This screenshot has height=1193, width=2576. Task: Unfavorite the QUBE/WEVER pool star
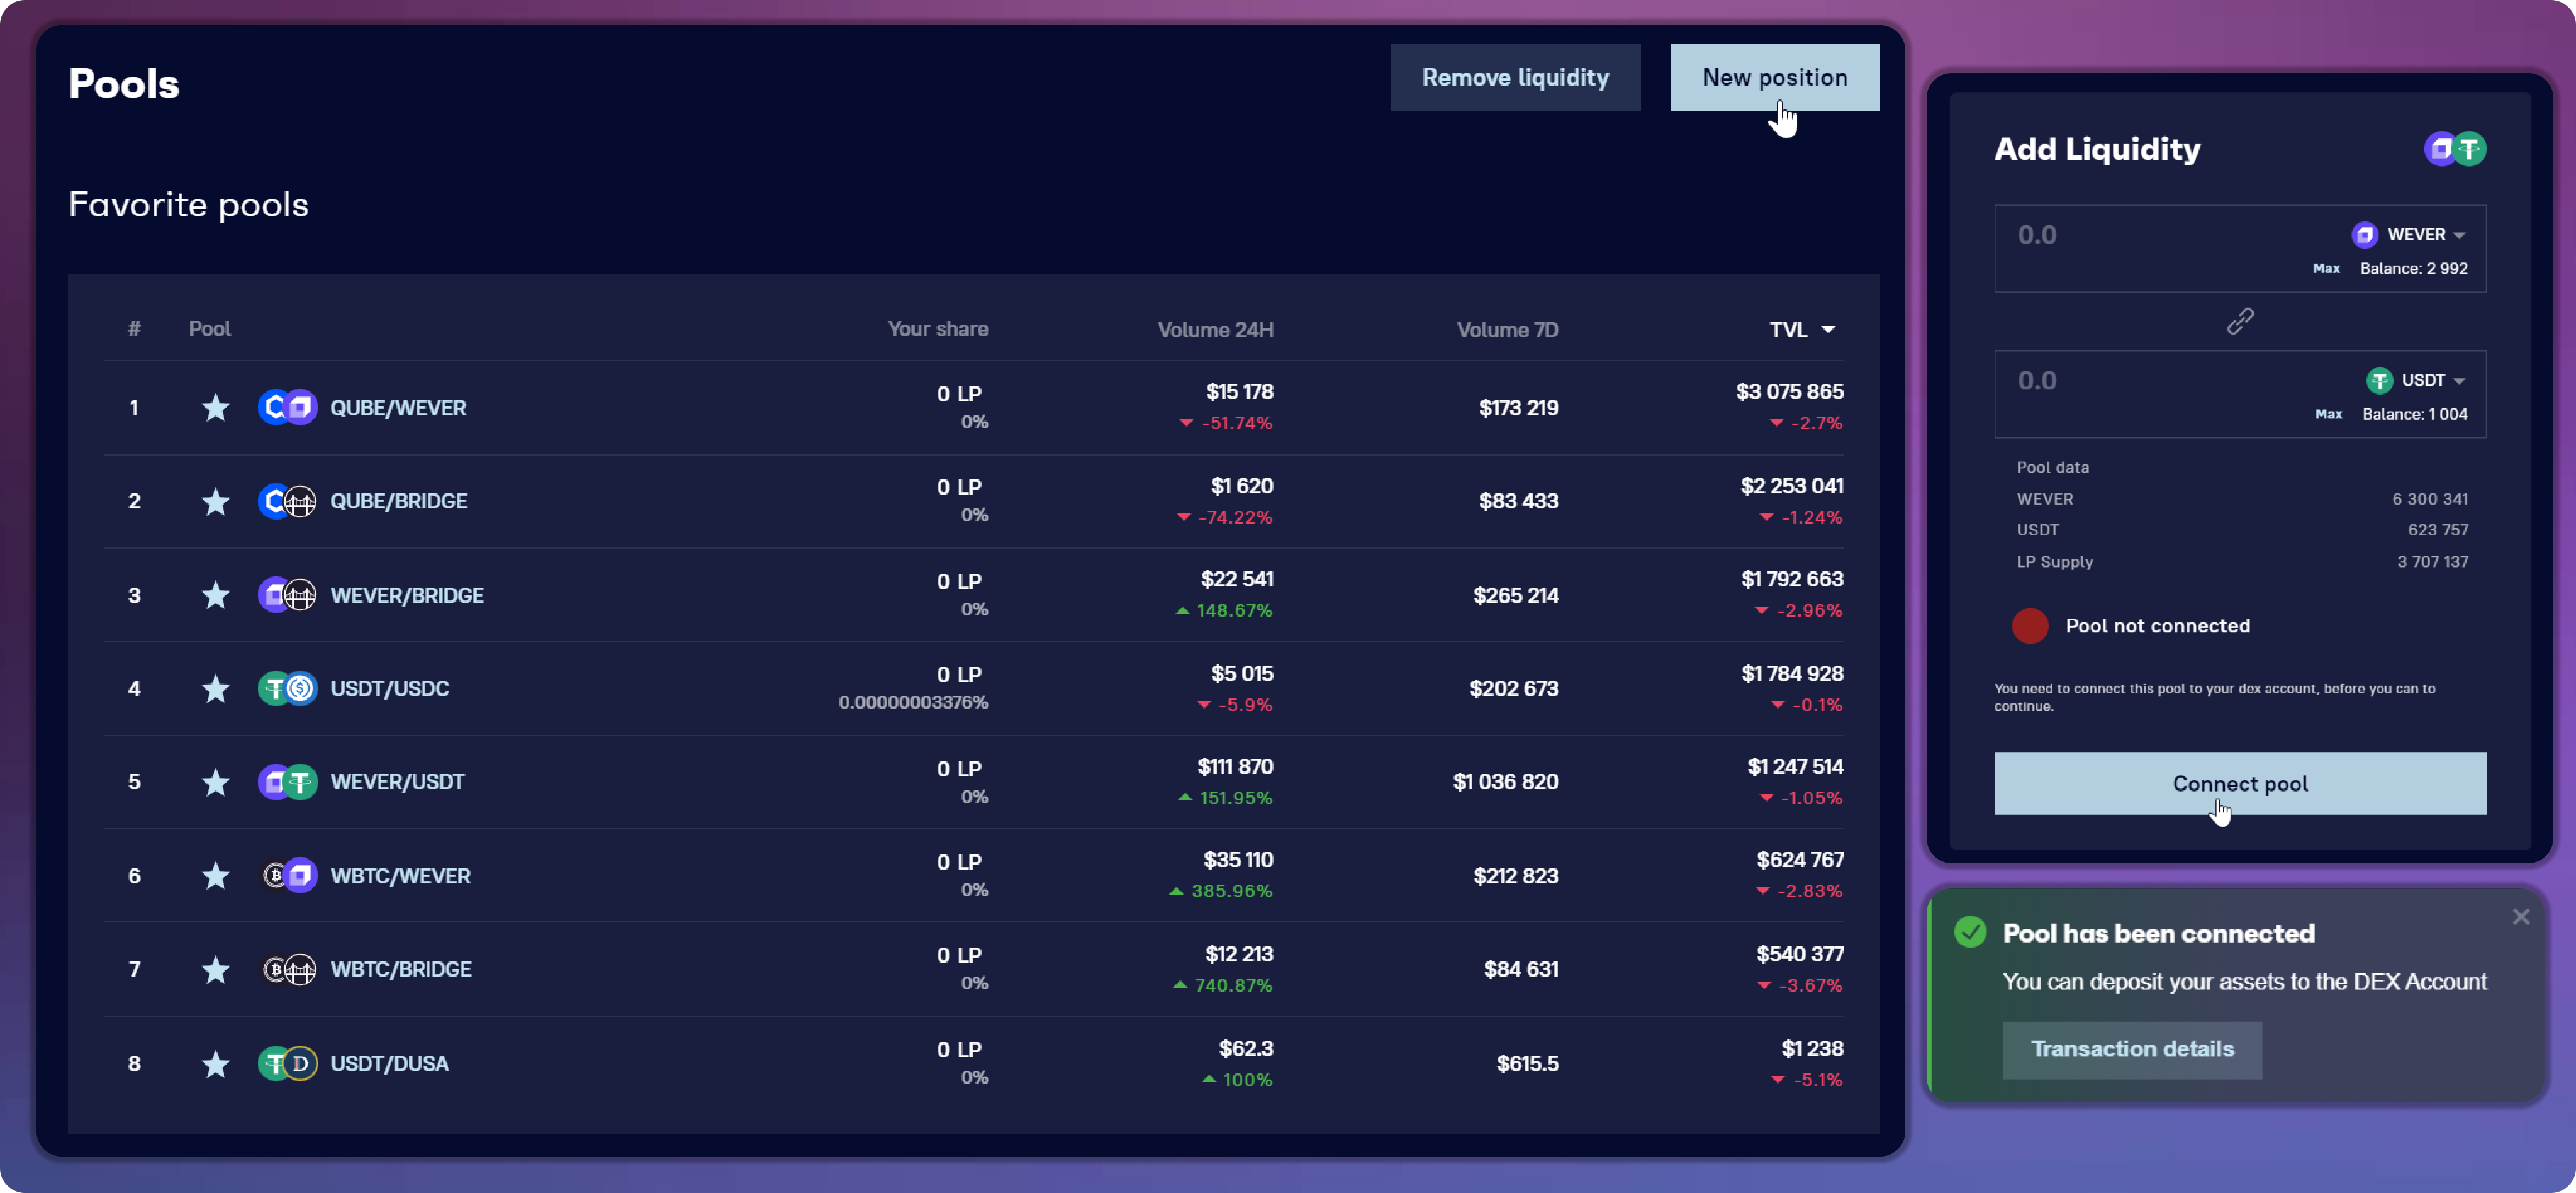(215, 408)
